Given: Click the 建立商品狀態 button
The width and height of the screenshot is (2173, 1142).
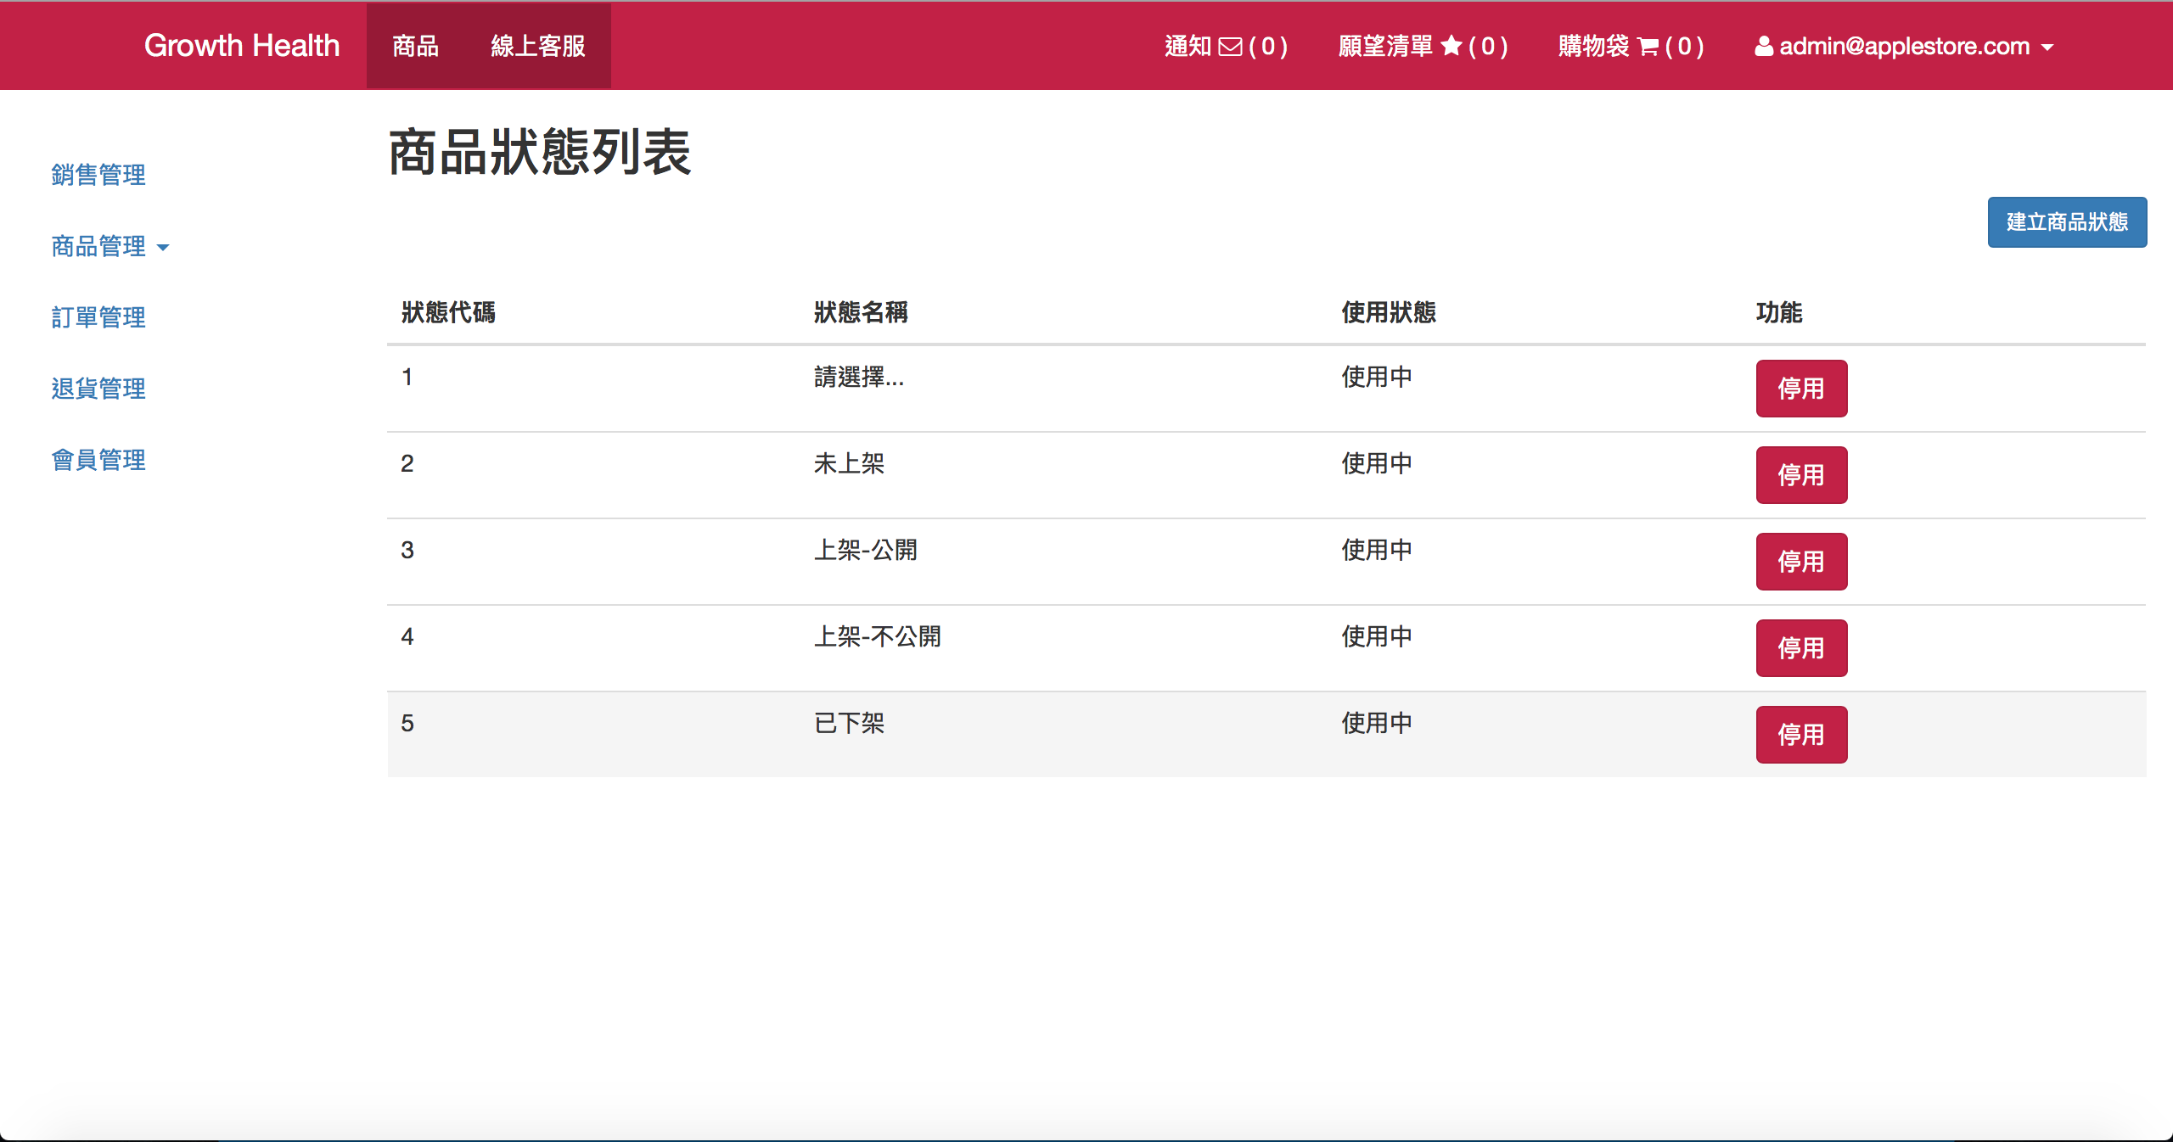Looking at the screenshot, I should tap(2066, 222).
